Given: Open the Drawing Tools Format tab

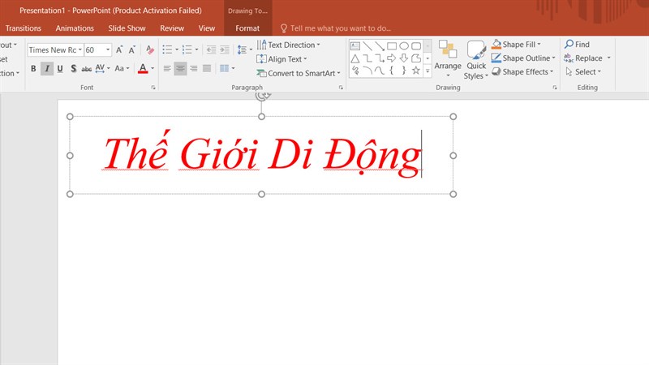Looking at the screenshot, I should 247,28.
